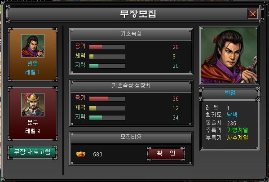
Task: Click the 남색 rarity value
Action: tap(232, 115)
